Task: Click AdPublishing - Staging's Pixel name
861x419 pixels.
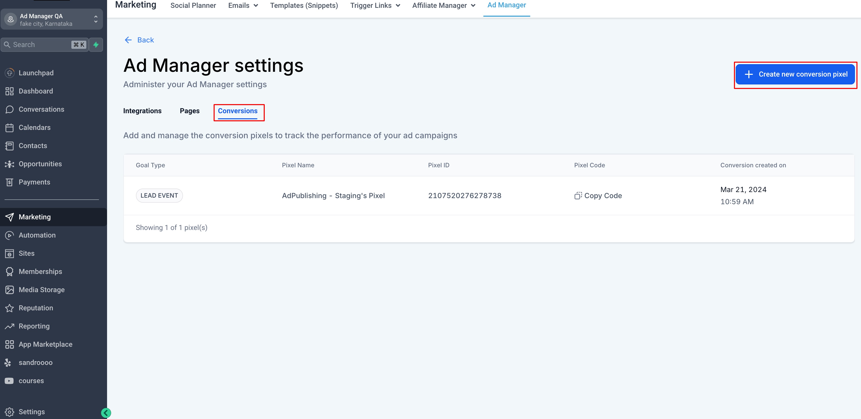Action: tap(333, 196)
